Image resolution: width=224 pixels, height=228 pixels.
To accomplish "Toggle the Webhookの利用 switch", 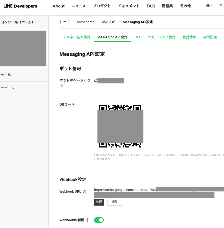I will click(99, 220).
